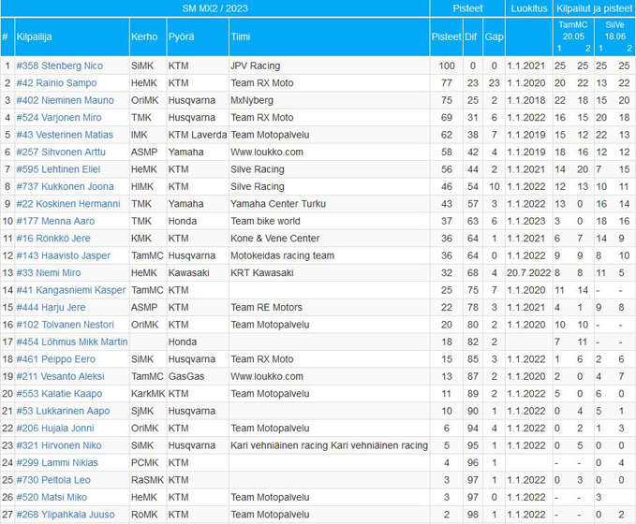Open rider link #206 Hujala Jonni
The image size is (636, 524).
pos(54,429)
